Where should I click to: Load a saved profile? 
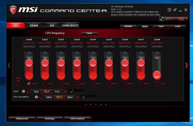[x=178, y=26]
